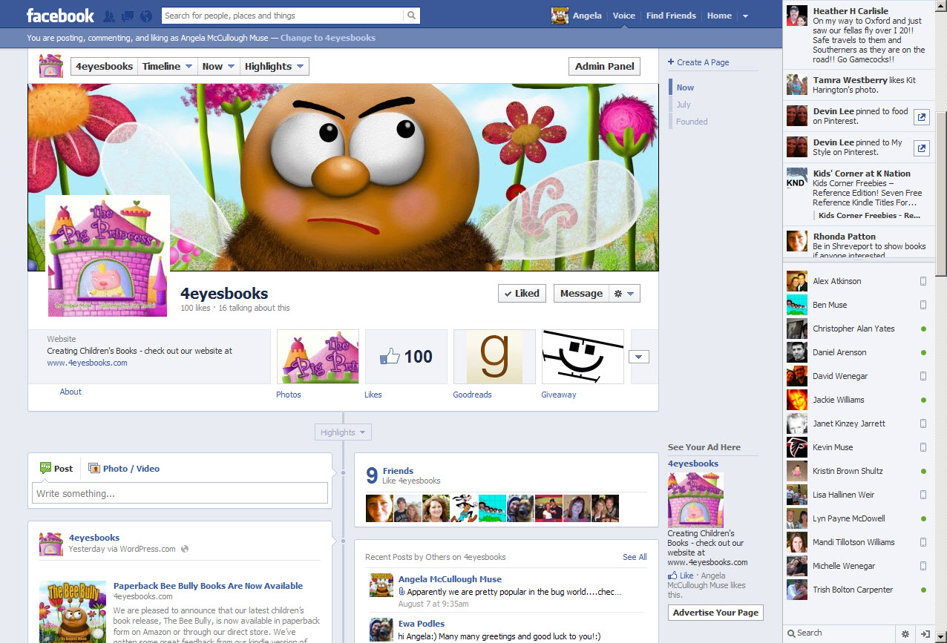
Task: Expand the Timeline dropdown
Action: tap(167, 67)
